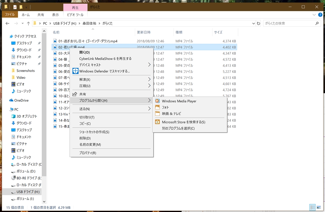The image size is (325, 212).
Task: Switch to details view icon in status bar
Action: tap(312, 207)
